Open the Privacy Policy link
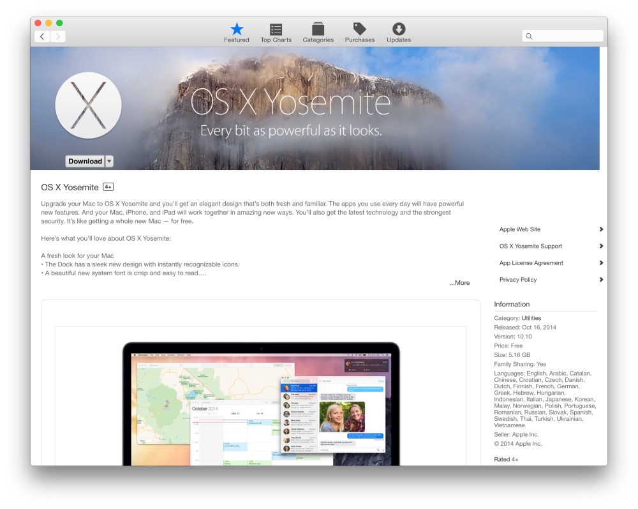This screenshot has height=509, width=638. point(518,279)
